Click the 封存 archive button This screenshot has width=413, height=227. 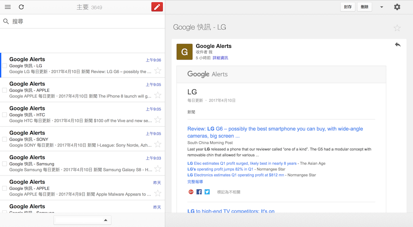347,7
